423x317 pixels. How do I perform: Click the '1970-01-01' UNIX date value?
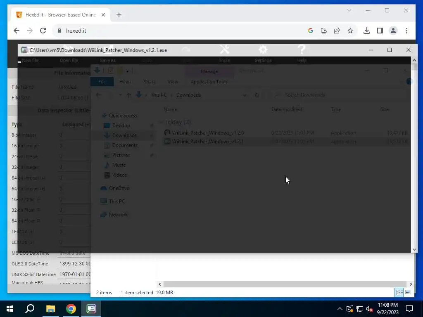pos(72,274)
